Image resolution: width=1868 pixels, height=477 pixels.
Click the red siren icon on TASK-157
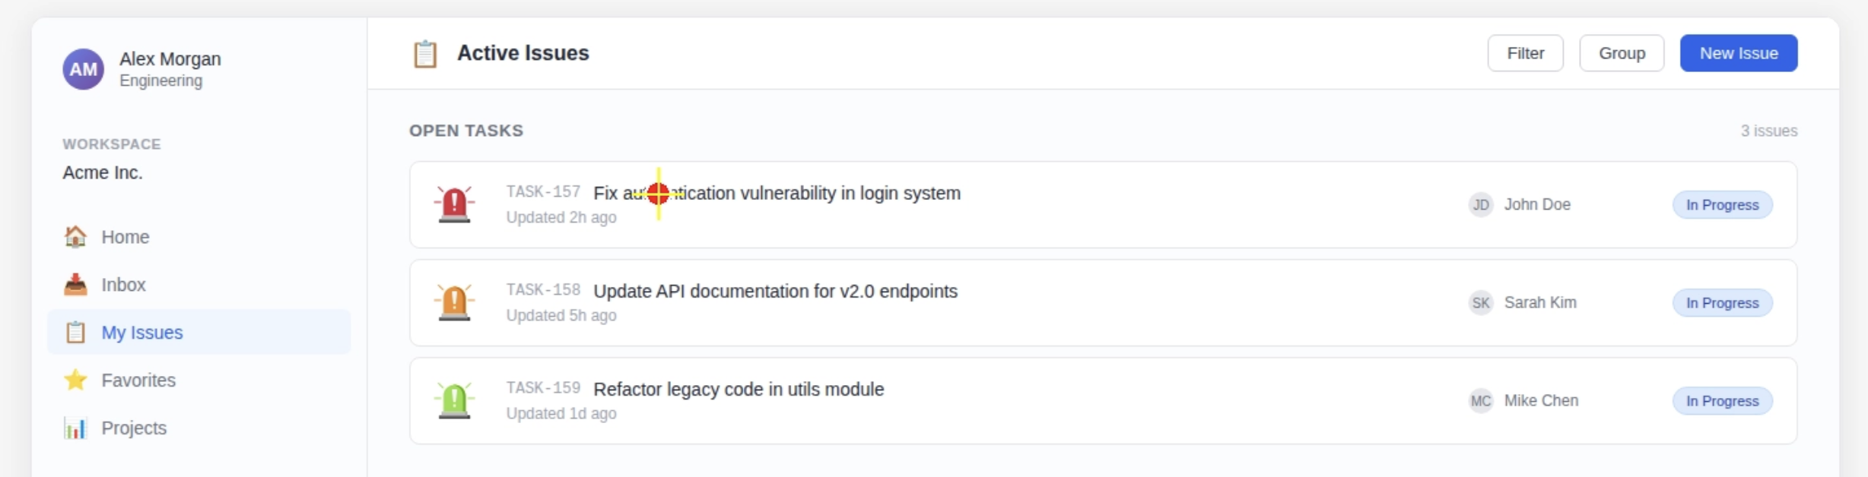(x=454, y=204)
